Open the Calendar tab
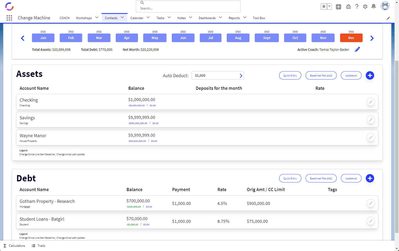Image resolution: width=399 pixels, height=251 pixels. coord(137,18)
